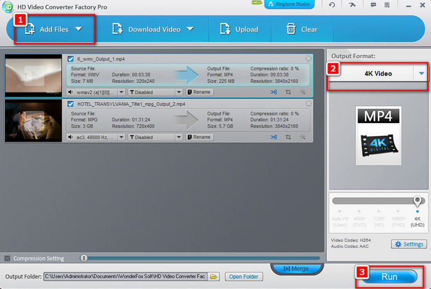431x289 pixels.
Task: Click the MP4 4K format image
Action: click(x=379, y=136)
